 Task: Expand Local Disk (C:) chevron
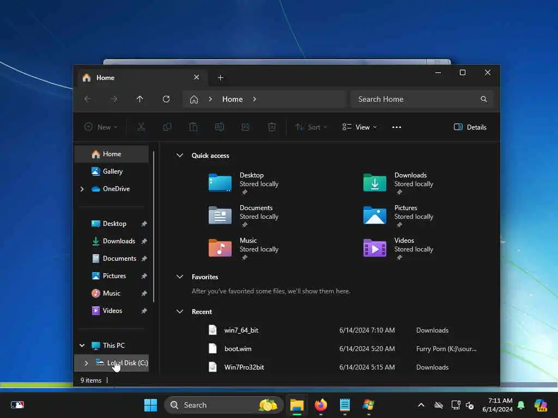coord(86,363)
